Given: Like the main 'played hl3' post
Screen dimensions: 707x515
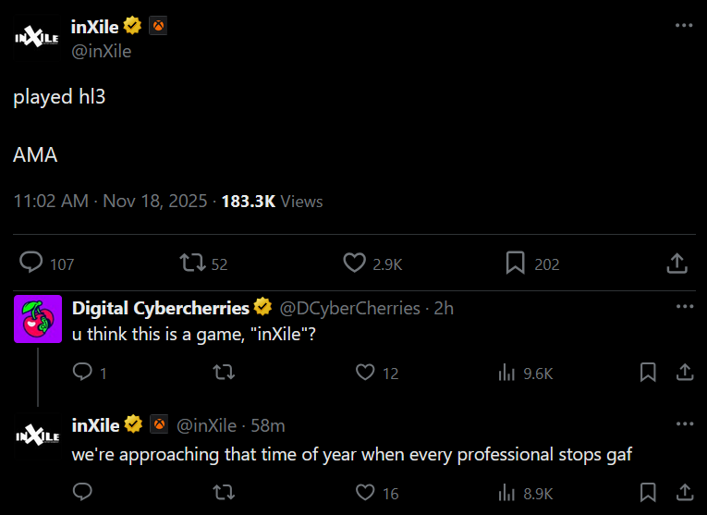Looking at the screenshot, I should [x=354, y=264].
